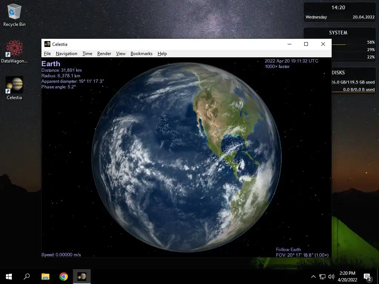The height and width of the screenshot is (284, 379).
Task: Click the '22%' system usage value
Action: pyautogui.click(x=371, y=57)
